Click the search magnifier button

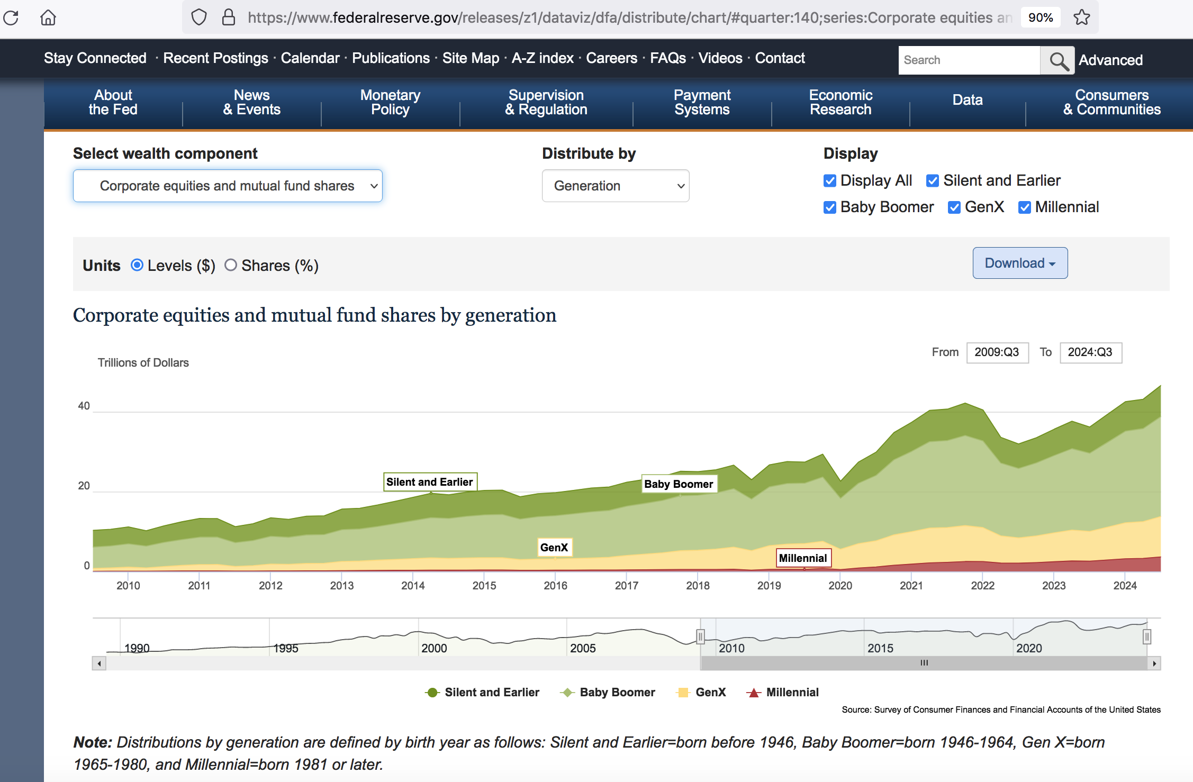1057,60
